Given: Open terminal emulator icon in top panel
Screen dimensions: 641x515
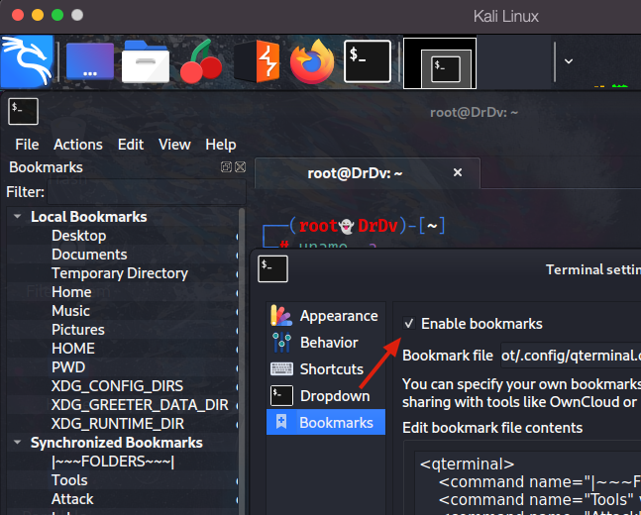Looking at the screenshot, I should pos(367,61).
